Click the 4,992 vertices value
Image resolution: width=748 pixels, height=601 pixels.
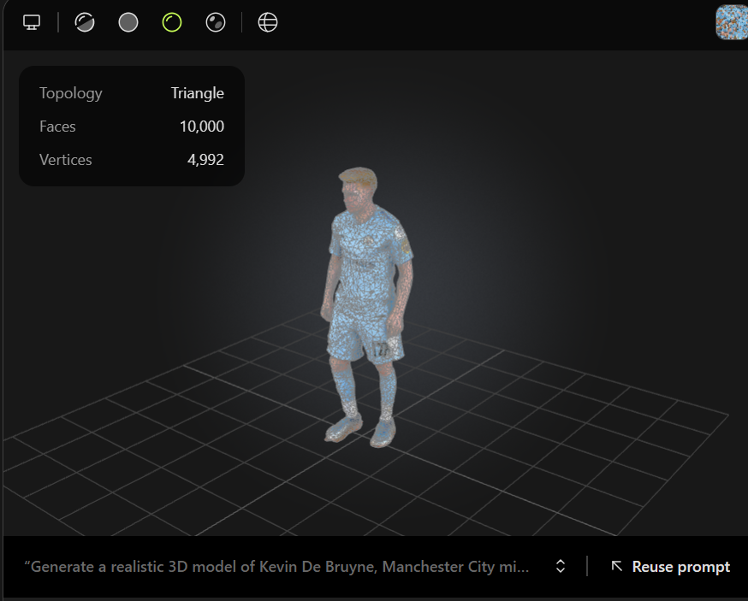[205, 160]
